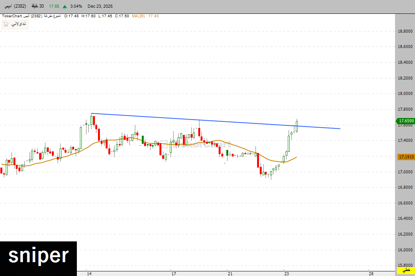Click the shopping cart icon beside تداولاتي
415x276 pixels.
tap(6, 24)
